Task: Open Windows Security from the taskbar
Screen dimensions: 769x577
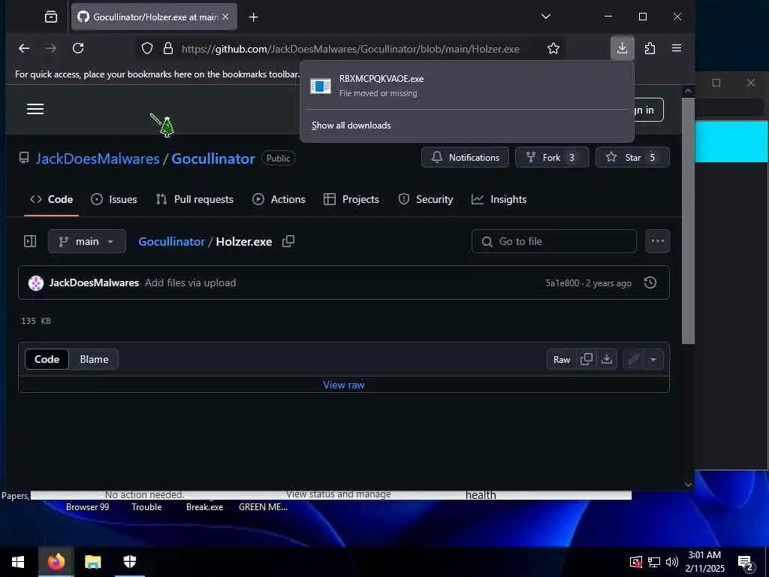Action: 129,562
